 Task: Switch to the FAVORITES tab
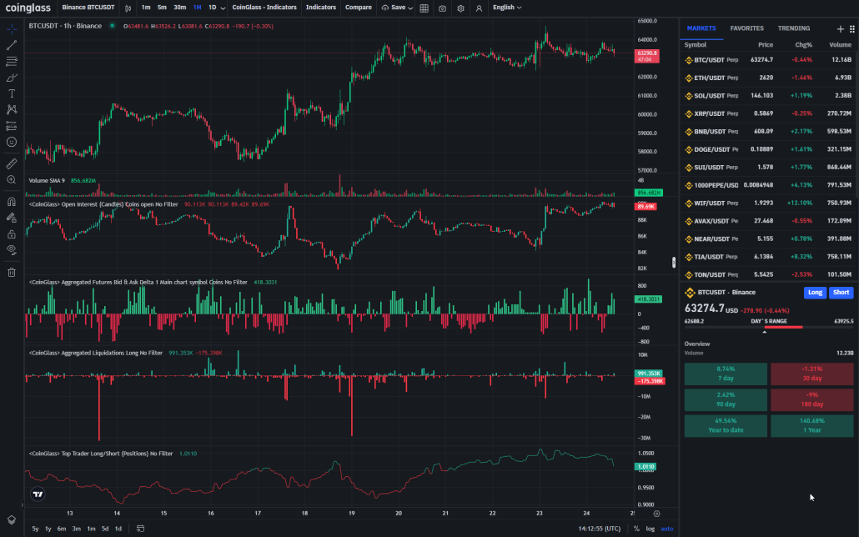pos(746,28)
